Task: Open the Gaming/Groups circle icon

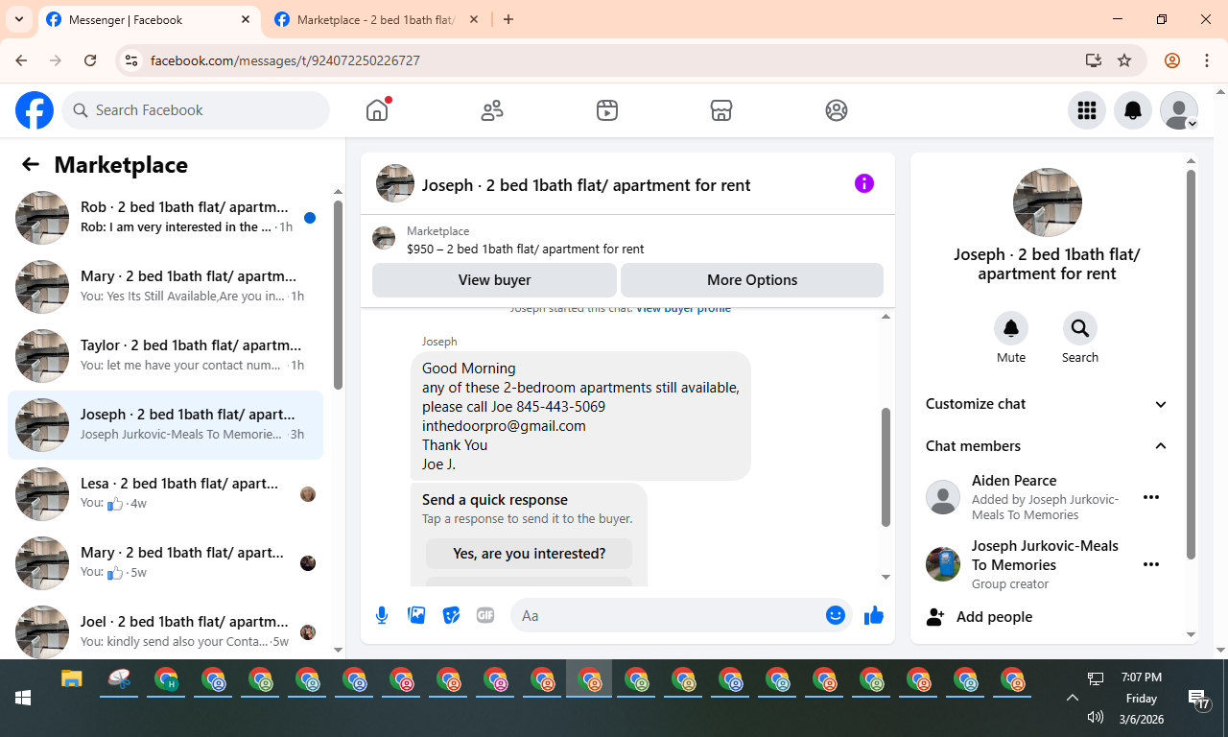Action: (837, 110)
